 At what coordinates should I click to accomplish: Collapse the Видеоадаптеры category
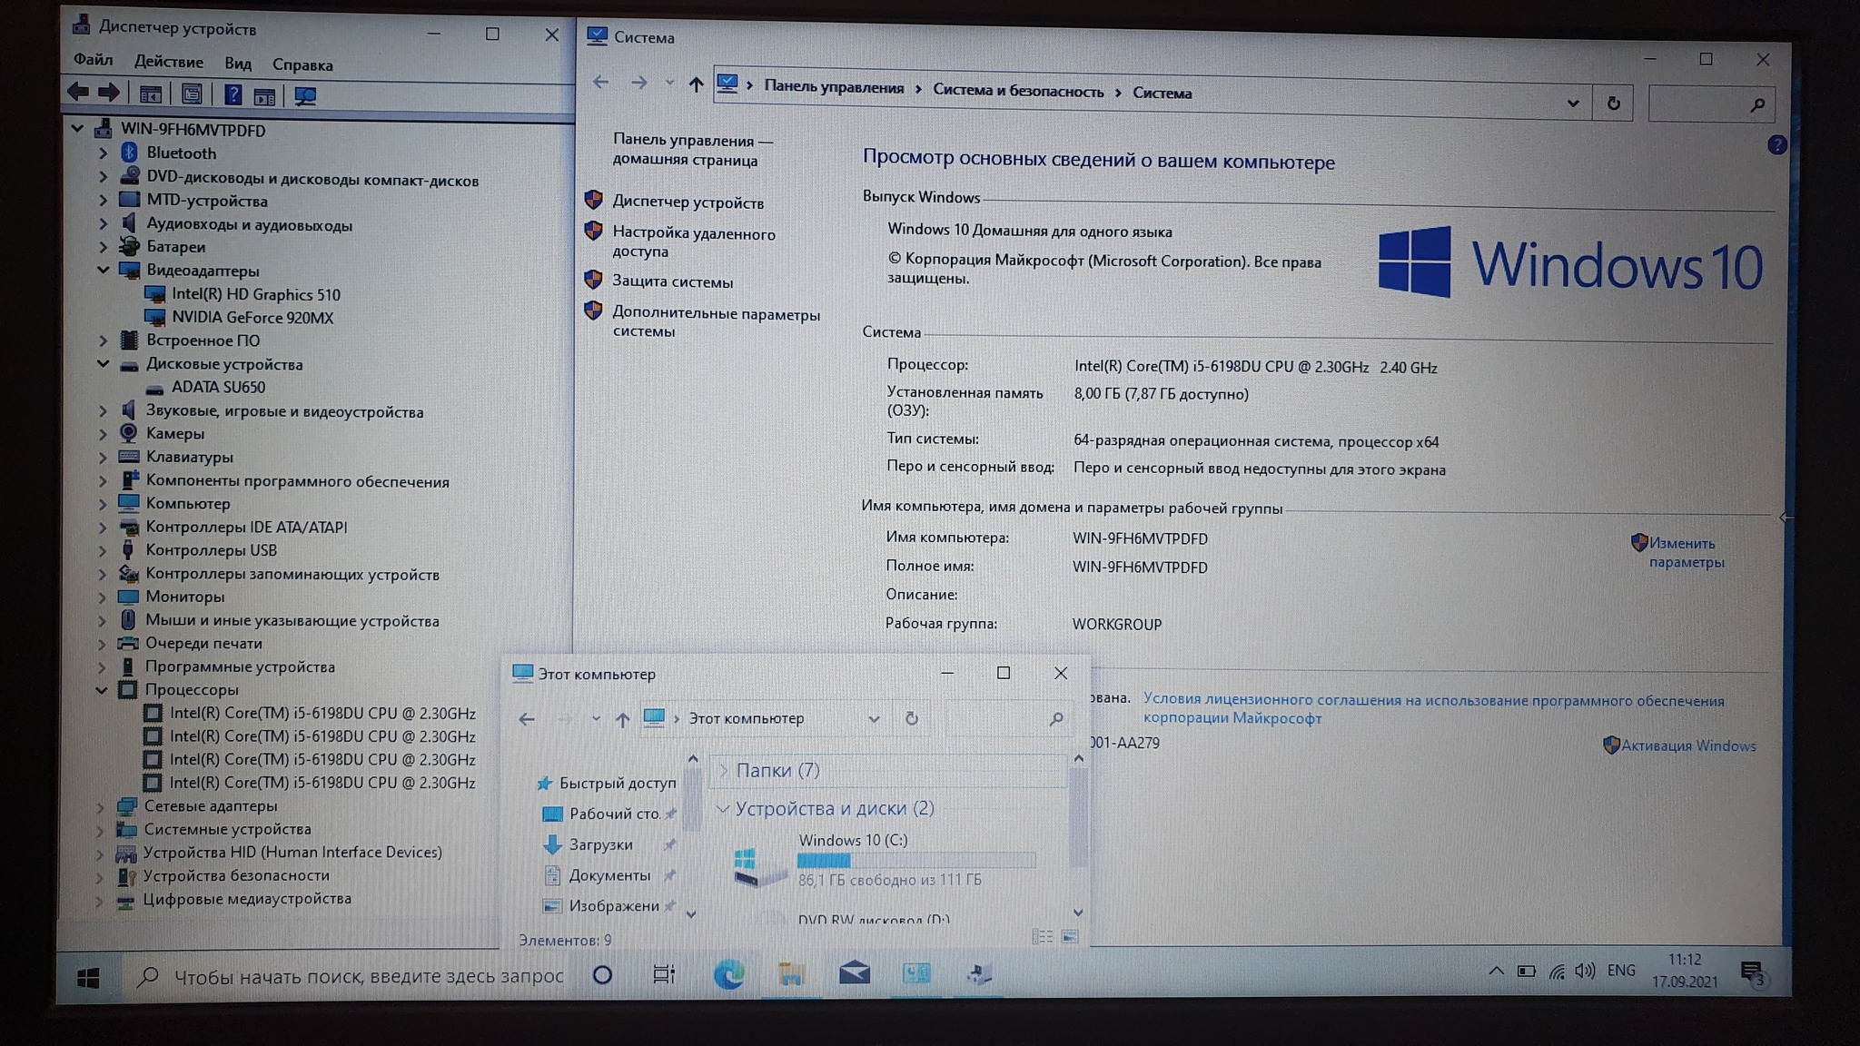pyautogui.click(x=103, y=271)
